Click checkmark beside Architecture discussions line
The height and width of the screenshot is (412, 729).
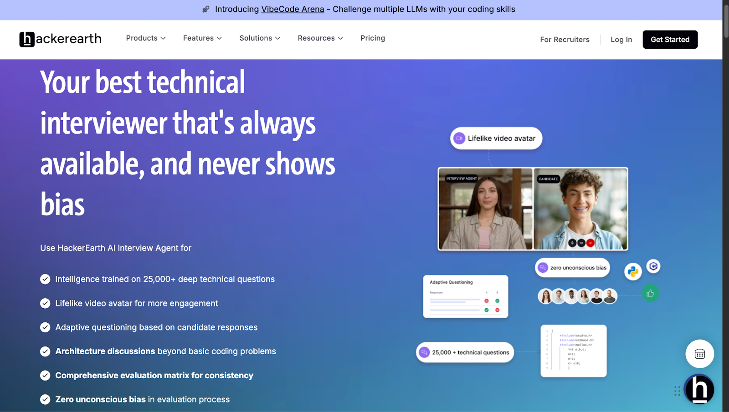[x=45, y=351]
